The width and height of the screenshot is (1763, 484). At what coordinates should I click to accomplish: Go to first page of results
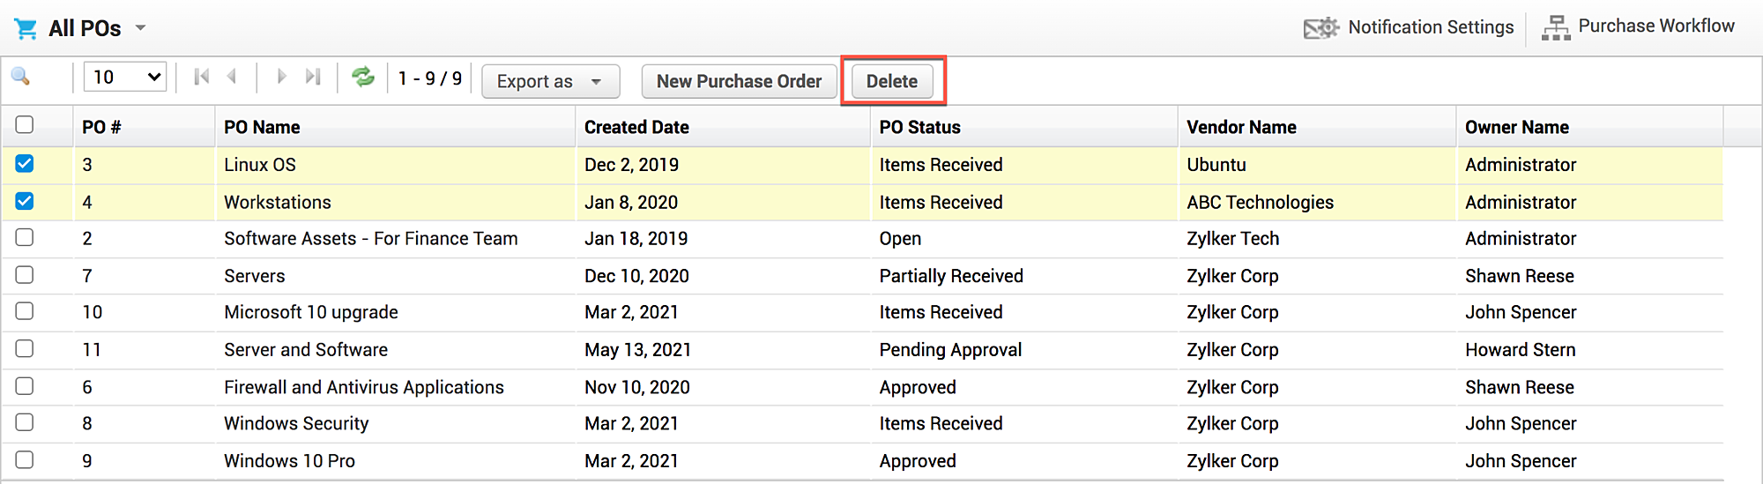[x=202, y=78]
